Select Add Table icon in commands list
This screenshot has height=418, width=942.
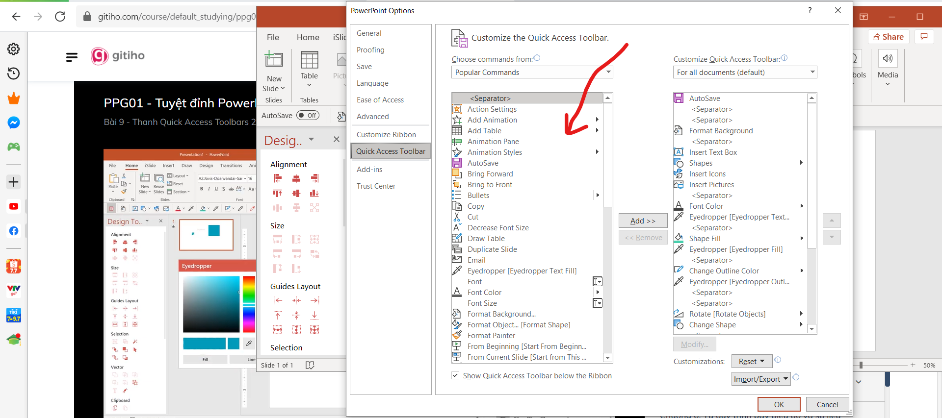[x=457, y=130]
